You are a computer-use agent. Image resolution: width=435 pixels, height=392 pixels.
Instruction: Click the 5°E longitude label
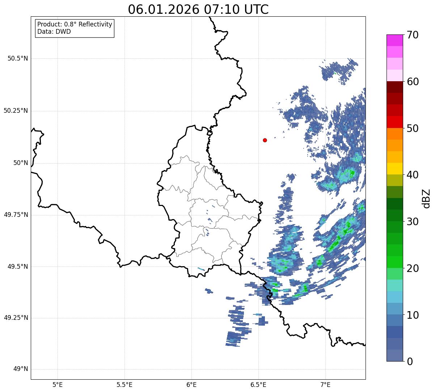[58, 384]
